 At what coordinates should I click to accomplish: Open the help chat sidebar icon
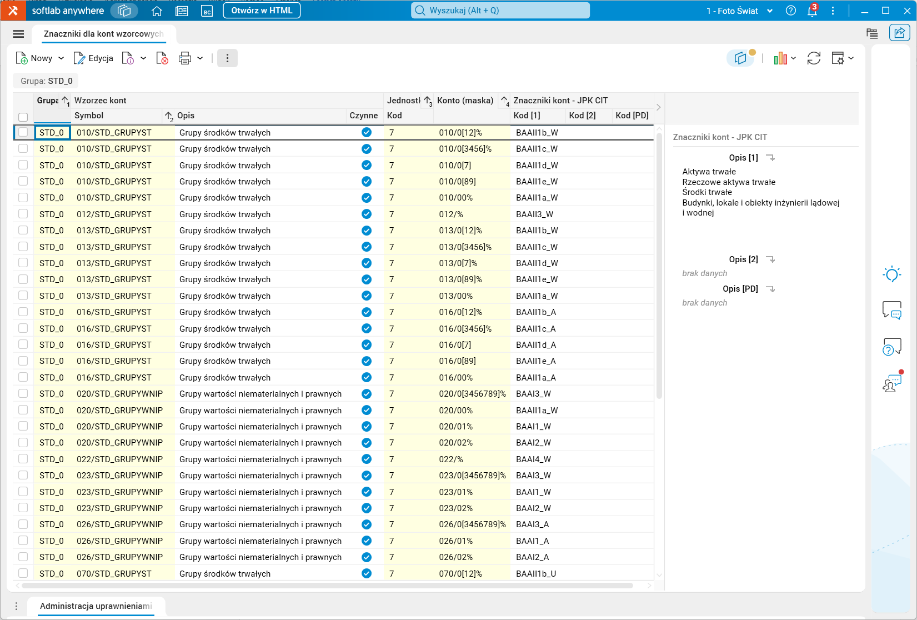(892, 347)
